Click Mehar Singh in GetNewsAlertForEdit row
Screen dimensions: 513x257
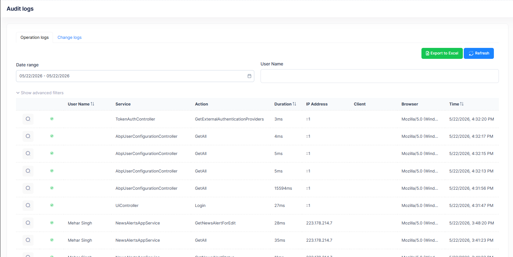(80, 223)
